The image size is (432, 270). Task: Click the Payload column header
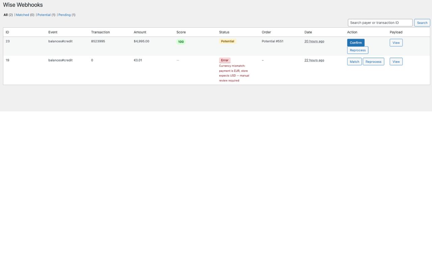coord(396,32)
